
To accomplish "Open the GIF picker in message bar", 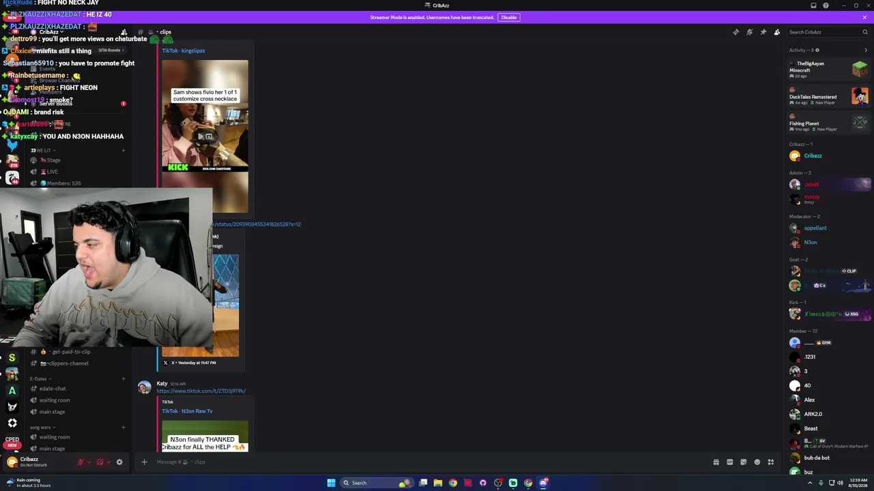I will tap(730, 462).
